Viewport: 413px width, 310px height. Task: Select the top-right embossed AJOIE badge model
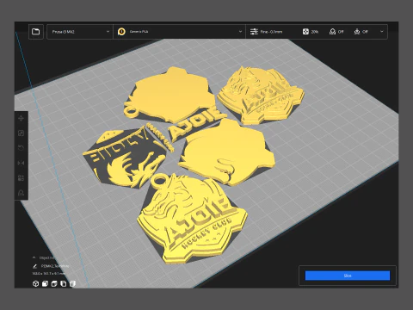(260, 95)
